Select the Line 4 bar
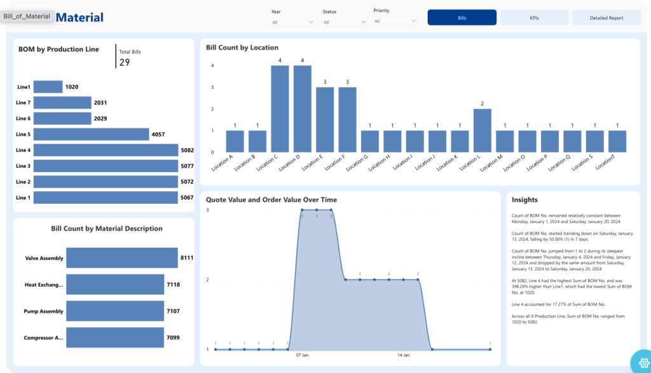This screenshot has height=373, width=651. pyautogui.click(x=106, y=150)
